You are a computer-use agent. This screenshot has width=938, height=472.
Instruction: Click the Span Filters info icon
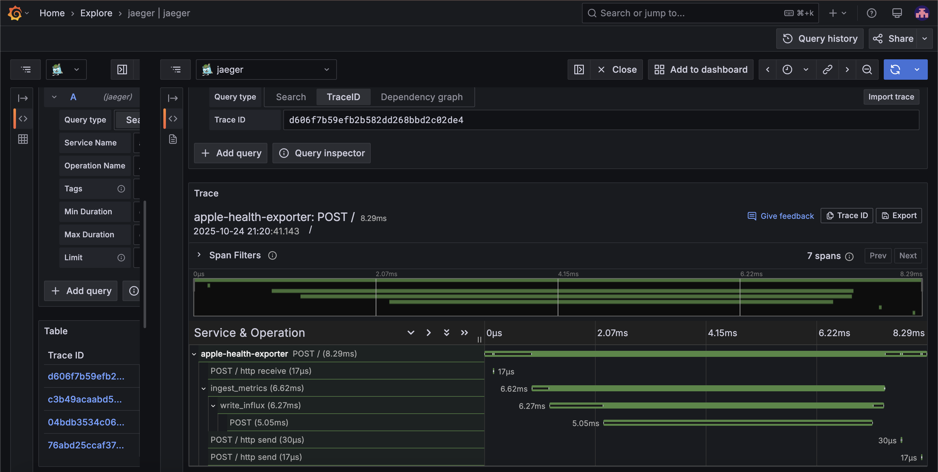(x=272, y=255)
